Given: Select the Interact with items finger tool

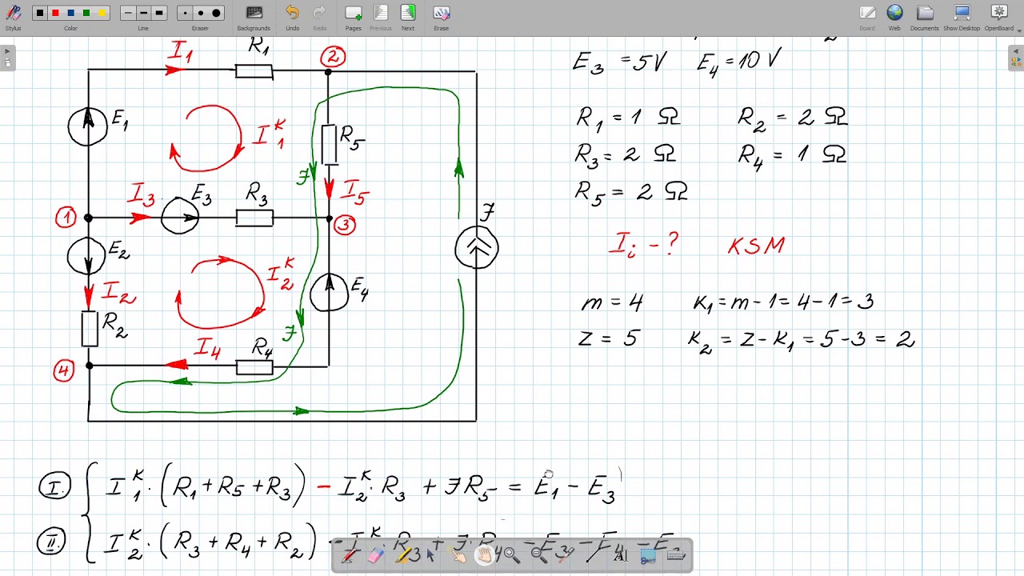Looking at the screenshot, I should [x=458, y=555].
